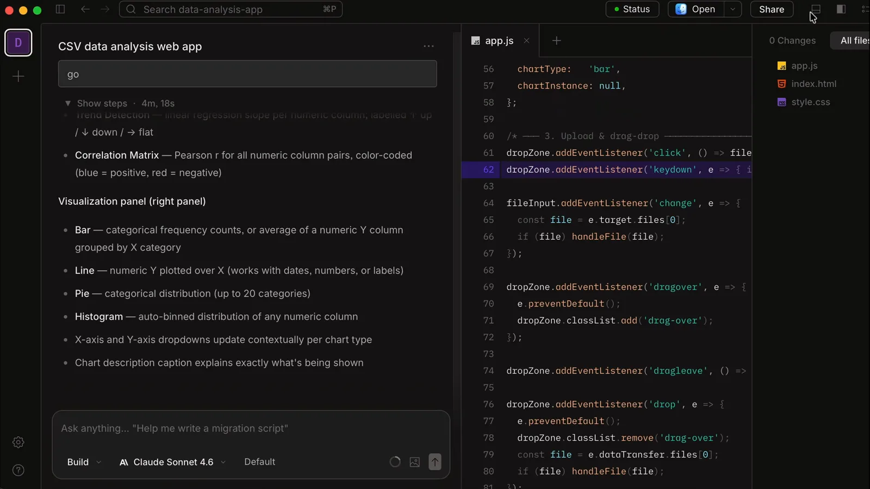The image size is (870, 489).
Task: Attach an image with picture icon
Action: (x=415, y=462)
